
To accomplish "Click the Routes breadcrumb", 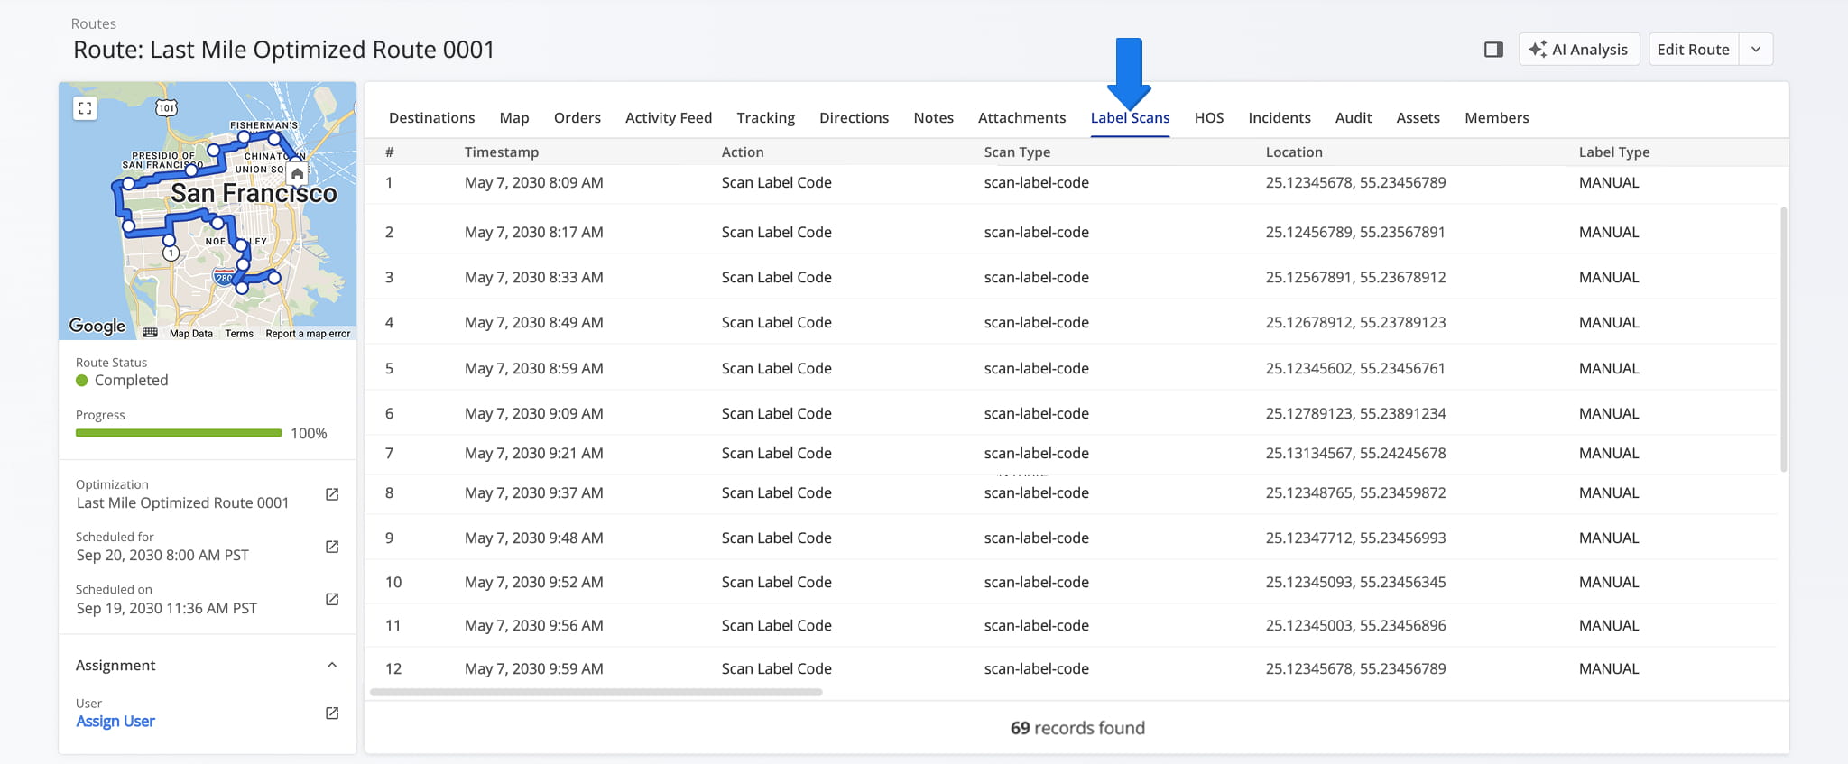I will coord(94,23).
